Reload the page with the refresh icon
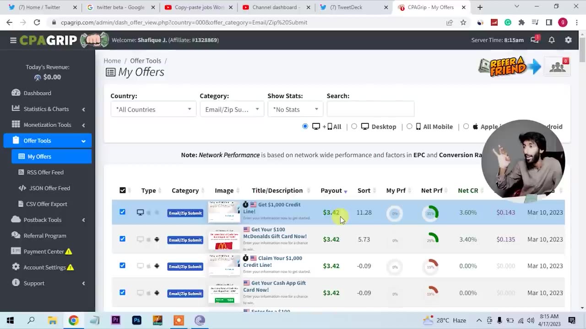The width and height of the screenshot is (586, 329). [x=37, y=22]
